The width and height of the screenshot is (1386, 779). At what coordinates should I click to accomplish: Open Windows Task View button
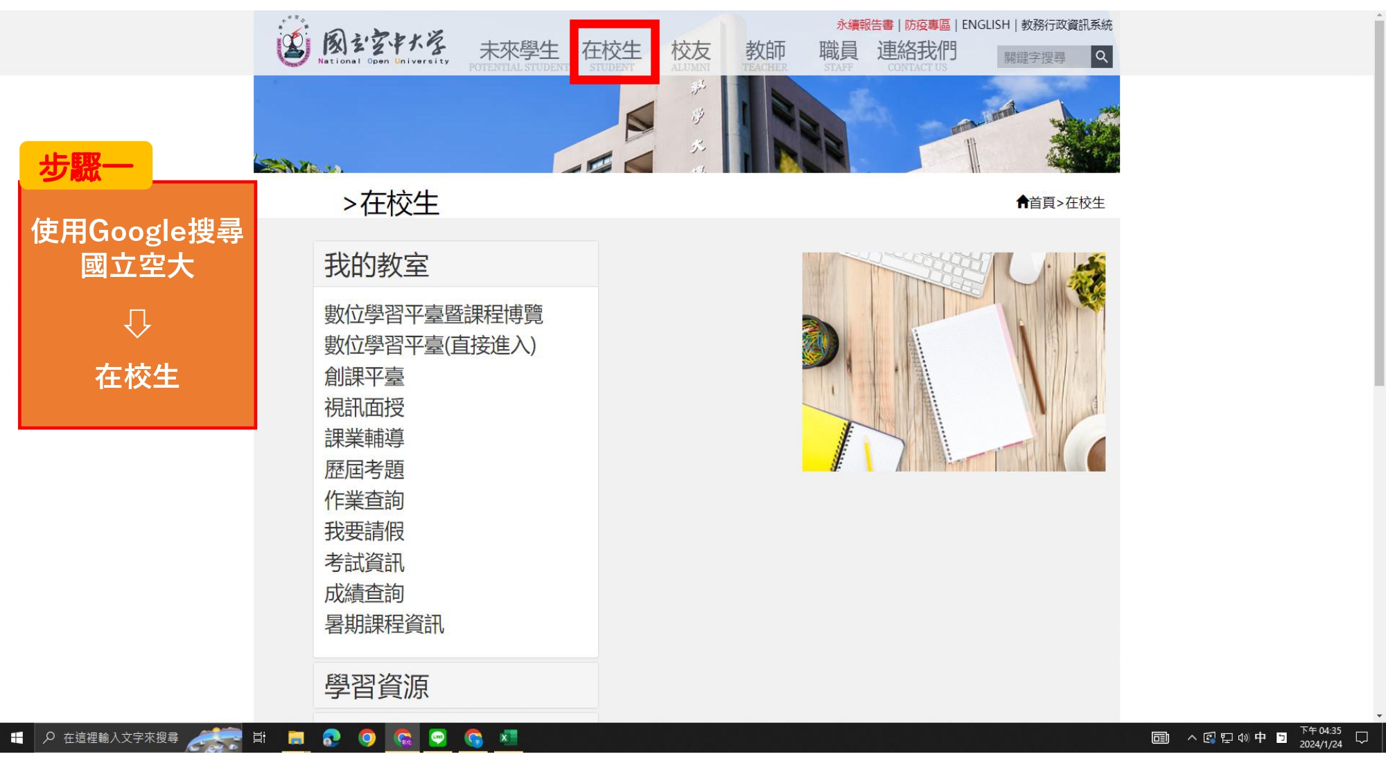[x=259, y=738]
